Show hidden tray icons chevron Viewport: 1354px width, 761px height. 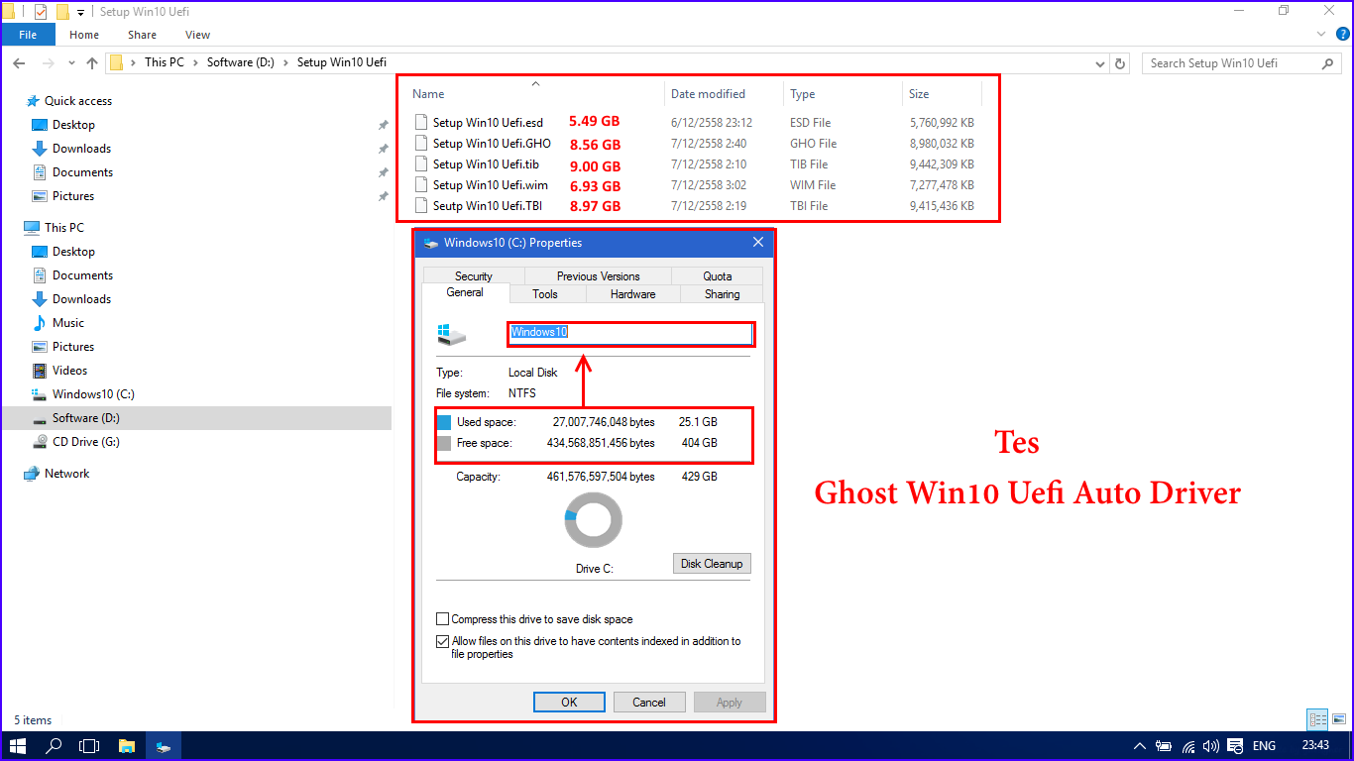click(1139, 746)
